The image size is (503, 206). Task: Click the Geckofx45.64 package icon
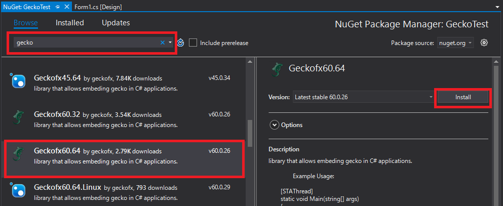point(18,81)
